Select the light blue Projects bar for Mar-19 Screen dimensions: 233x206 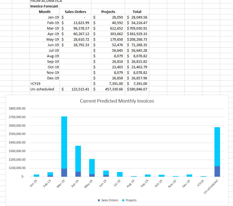tap(64, 142)
